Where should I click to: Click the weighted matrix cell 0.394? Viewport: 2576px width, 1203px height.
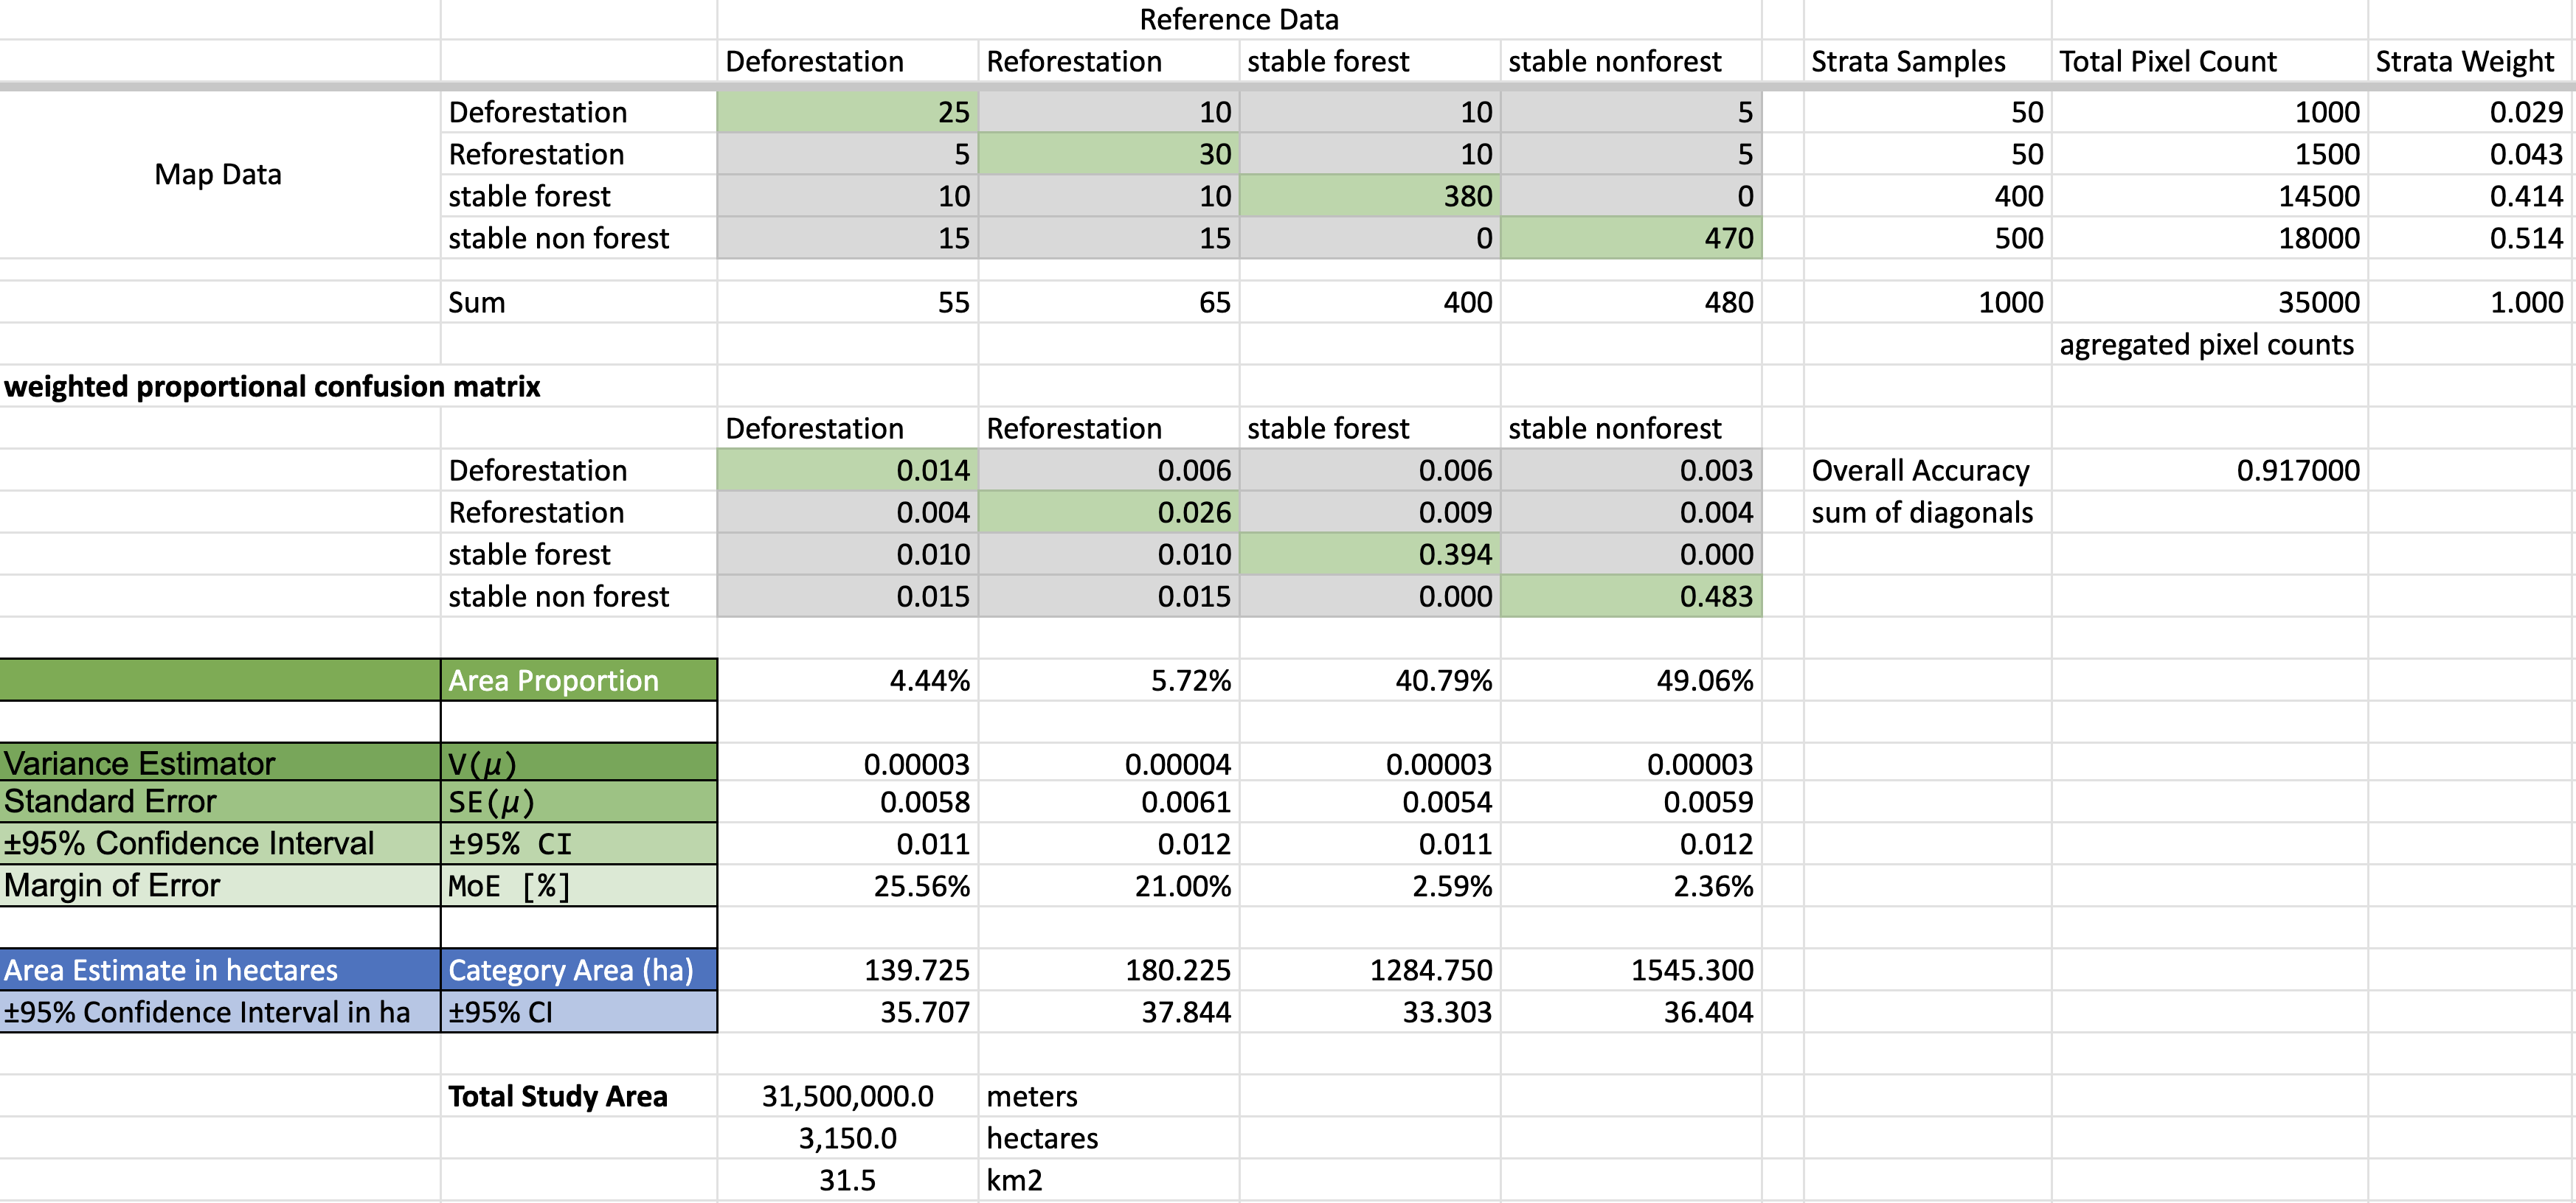(x=1369, y=554)
